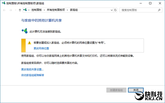Launch 启动家庭组疑难解答 troubleshooter
This screenshot has width=165, height=103.
tap(33, 75)
